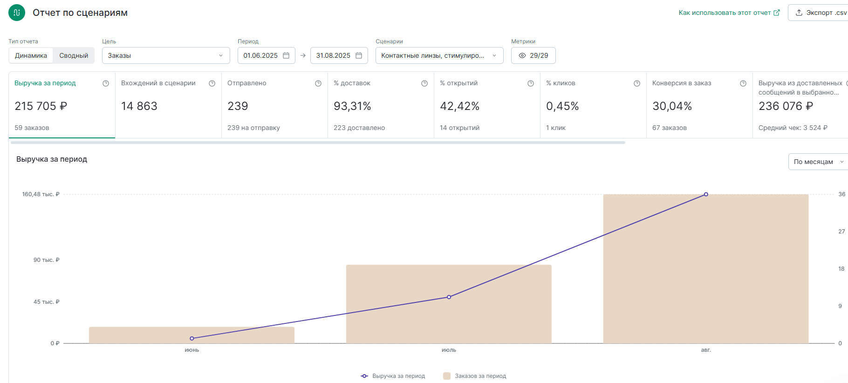This screenshot has height=383, width=848.
Task: Click help icon on % доставок card
Action: pos(424,83)
